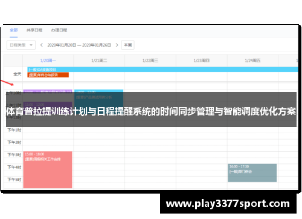This screenshot has height=219, width=302.
Task: Select the 1/21周二 column header
Action: coord(99,60)
